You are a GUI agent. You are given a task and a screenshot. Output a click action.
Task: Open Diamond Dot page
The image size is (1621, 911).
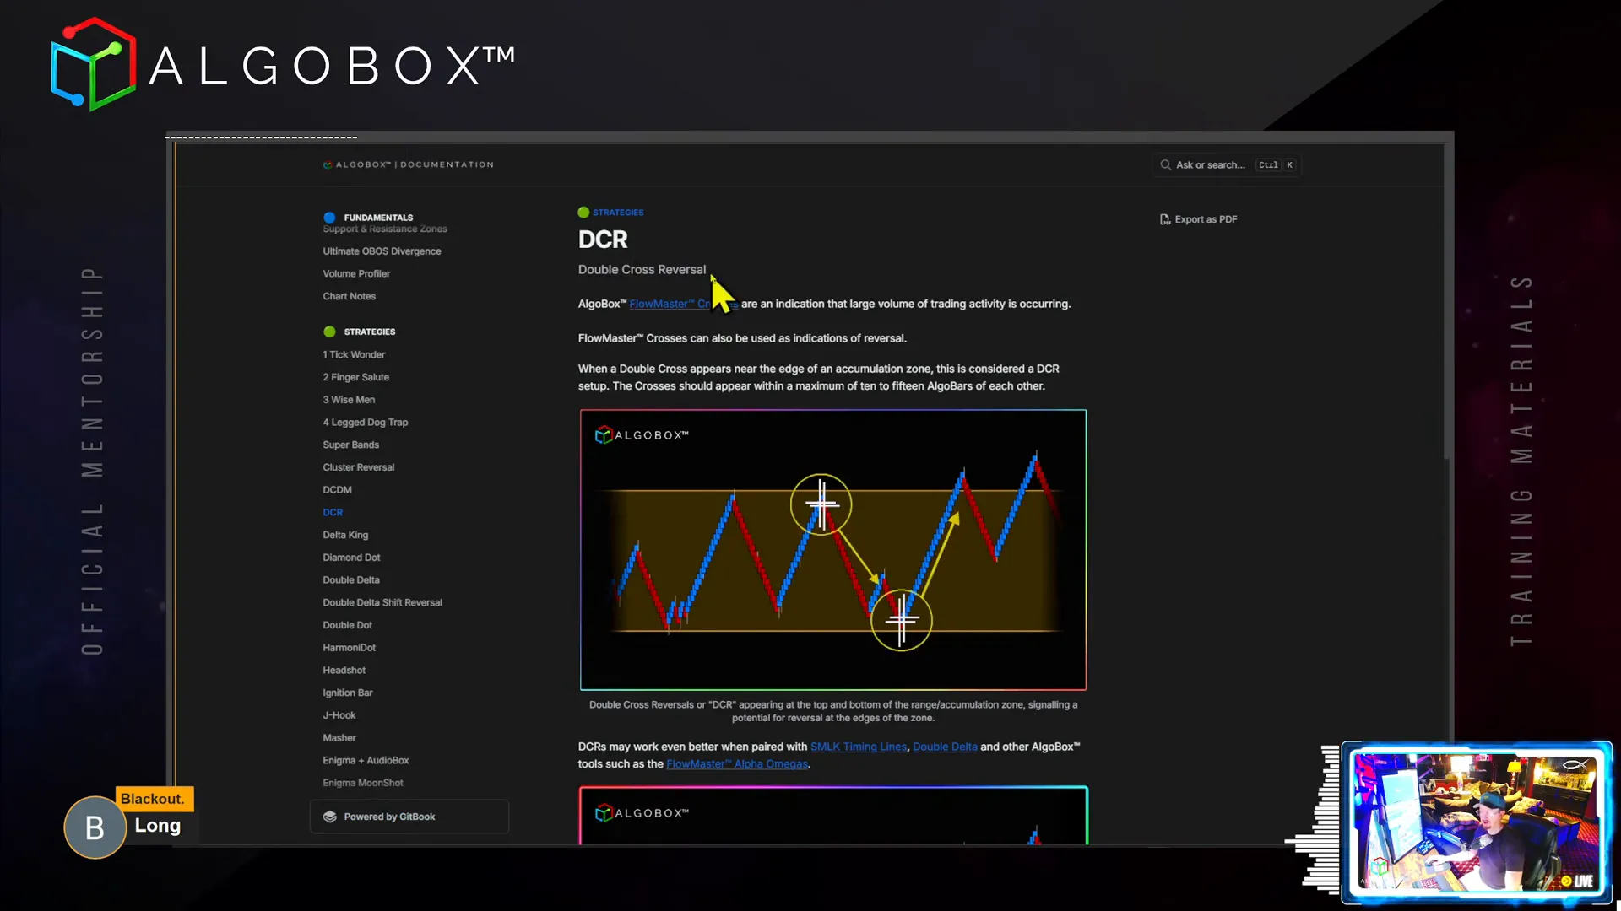[x=351, y=558]
